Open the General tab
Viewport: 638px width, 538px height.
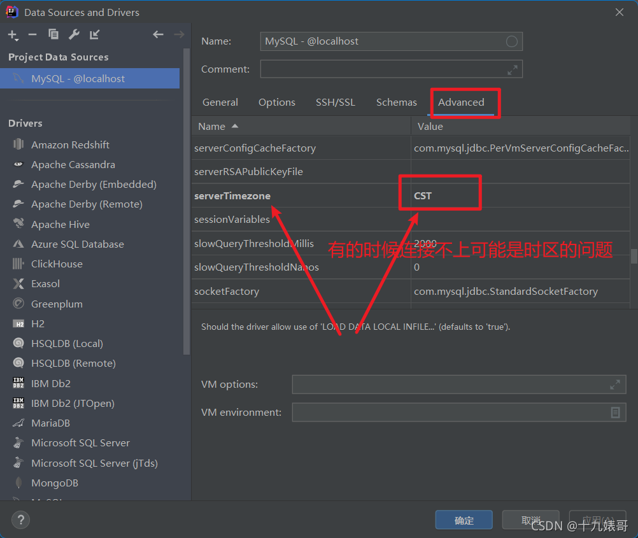220,102
